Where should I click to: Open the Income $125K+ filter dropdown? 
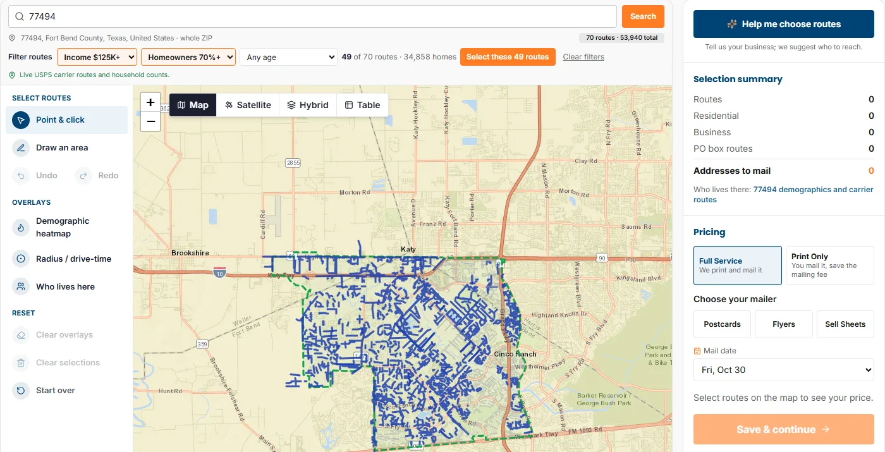click(x=97, y=57)
